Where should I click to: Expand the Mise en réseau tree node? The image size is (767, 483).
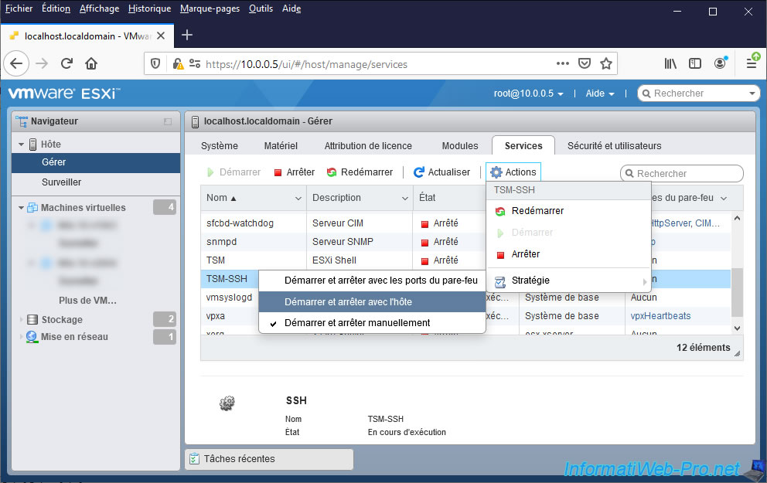pyautogui.click(x=21, y=337)
